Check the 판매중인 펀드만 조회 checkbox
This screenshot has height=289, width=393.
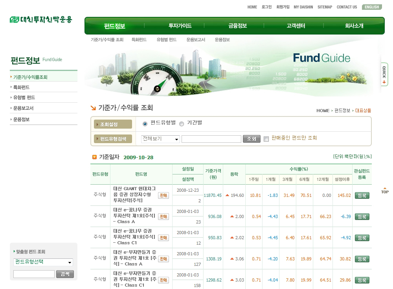(266, 139)
